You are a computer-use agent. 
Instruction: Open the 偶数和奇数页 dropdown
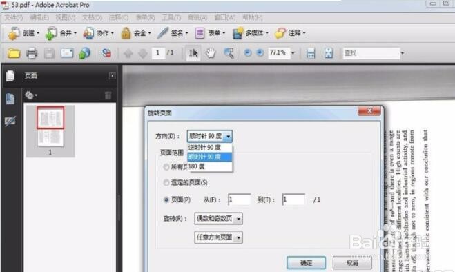tap(218, 219)
